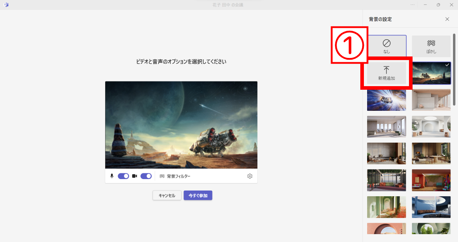
Task: Select the selected spaceship desert background thumbnail
Action: tap(431, 73)
